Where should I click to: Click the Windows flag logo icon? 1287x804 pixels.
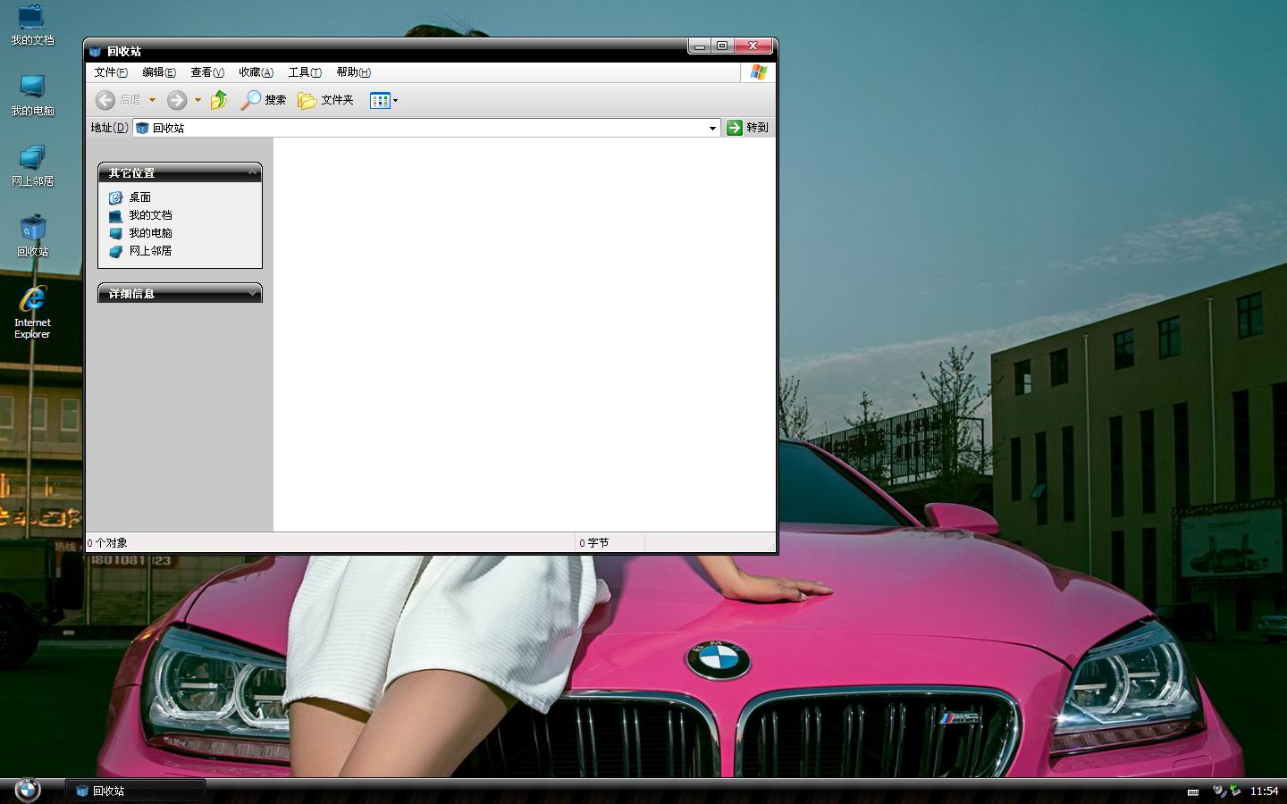[759, 72]
